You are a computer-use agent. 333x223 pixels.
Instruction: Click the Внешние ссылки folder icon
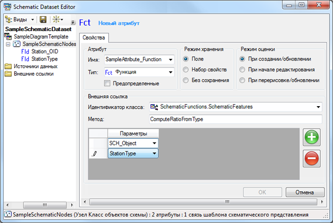pos(8,74)
